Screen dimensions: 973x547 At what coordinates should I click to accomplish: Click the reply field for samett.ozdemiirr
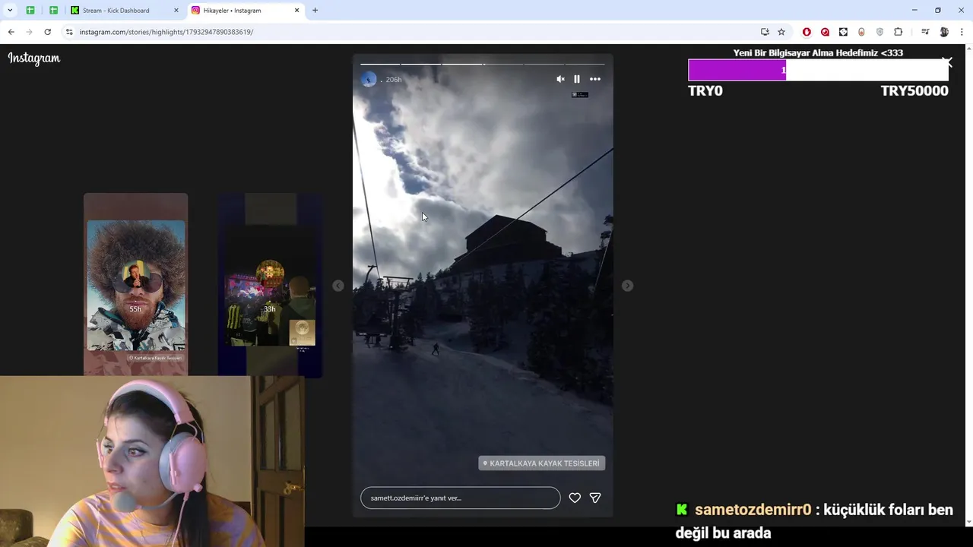tap(460, 498)
